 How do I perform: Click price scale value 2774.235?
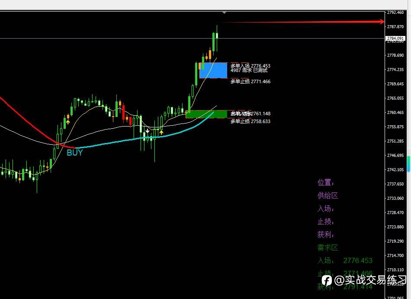coord(395,70)
